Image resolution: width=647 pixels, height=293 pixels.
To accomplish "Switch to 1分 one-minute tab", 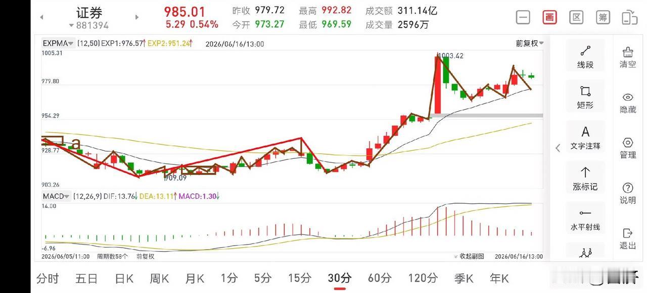I will click(x=229, y=278).
